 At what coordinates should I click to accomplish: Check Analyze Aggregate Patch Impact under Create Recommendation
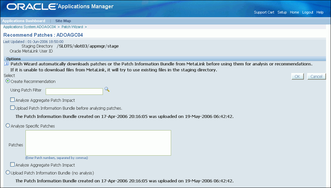[13, 100]
